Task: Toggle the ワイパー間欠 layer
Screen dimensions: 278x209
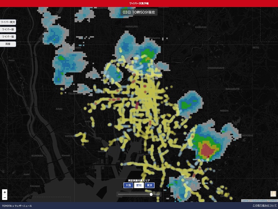Action: pyautogui.click(x=8, y=22)
